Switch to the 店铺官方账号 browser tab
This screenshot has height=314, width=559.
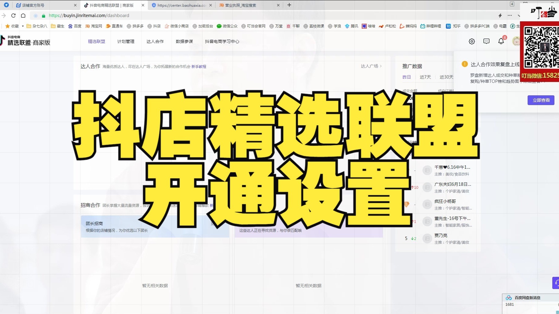pyautogui.click(x=46, y=5)
